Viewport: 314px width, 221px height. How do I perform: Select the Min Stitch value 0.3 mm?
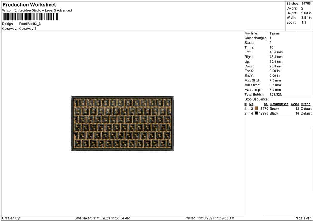[x=275, y=85]
